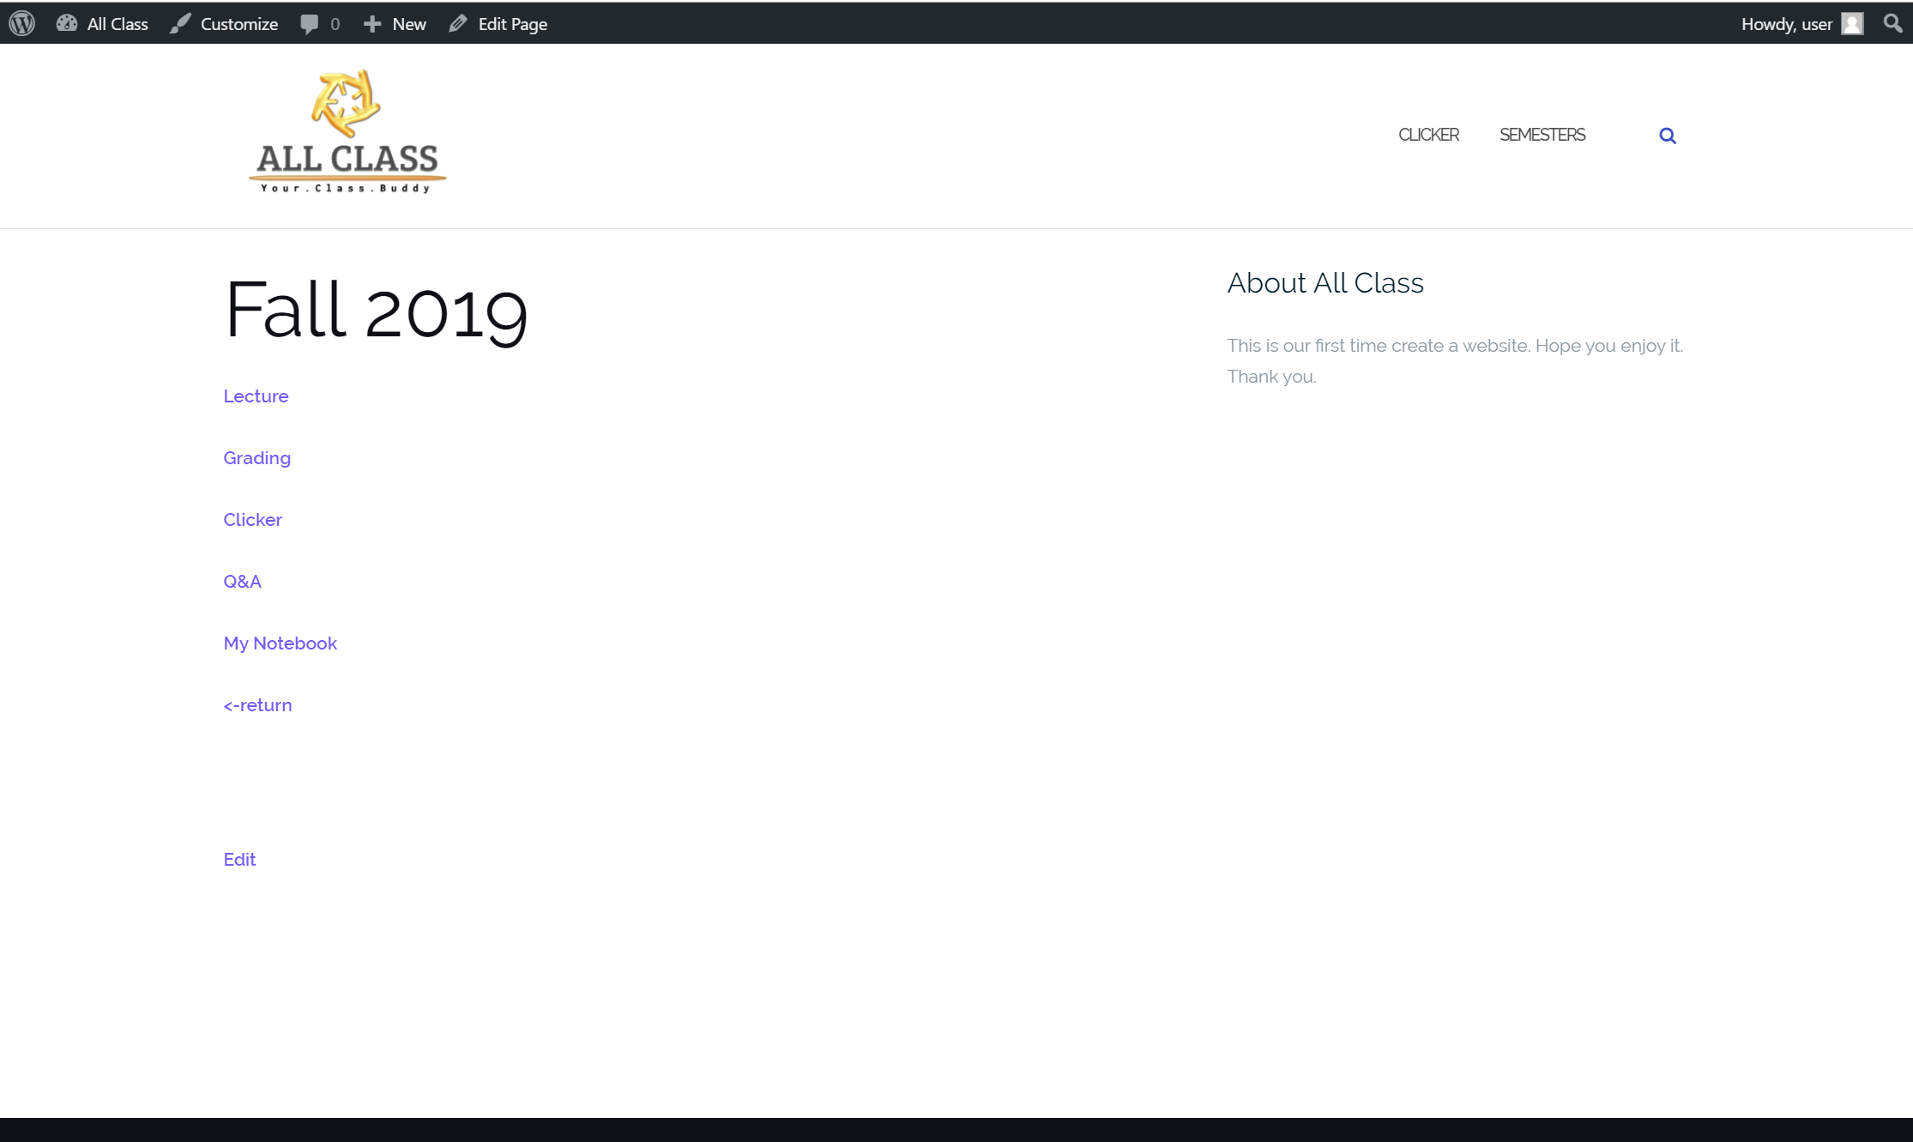Click the <-return link

click(257, 705)
